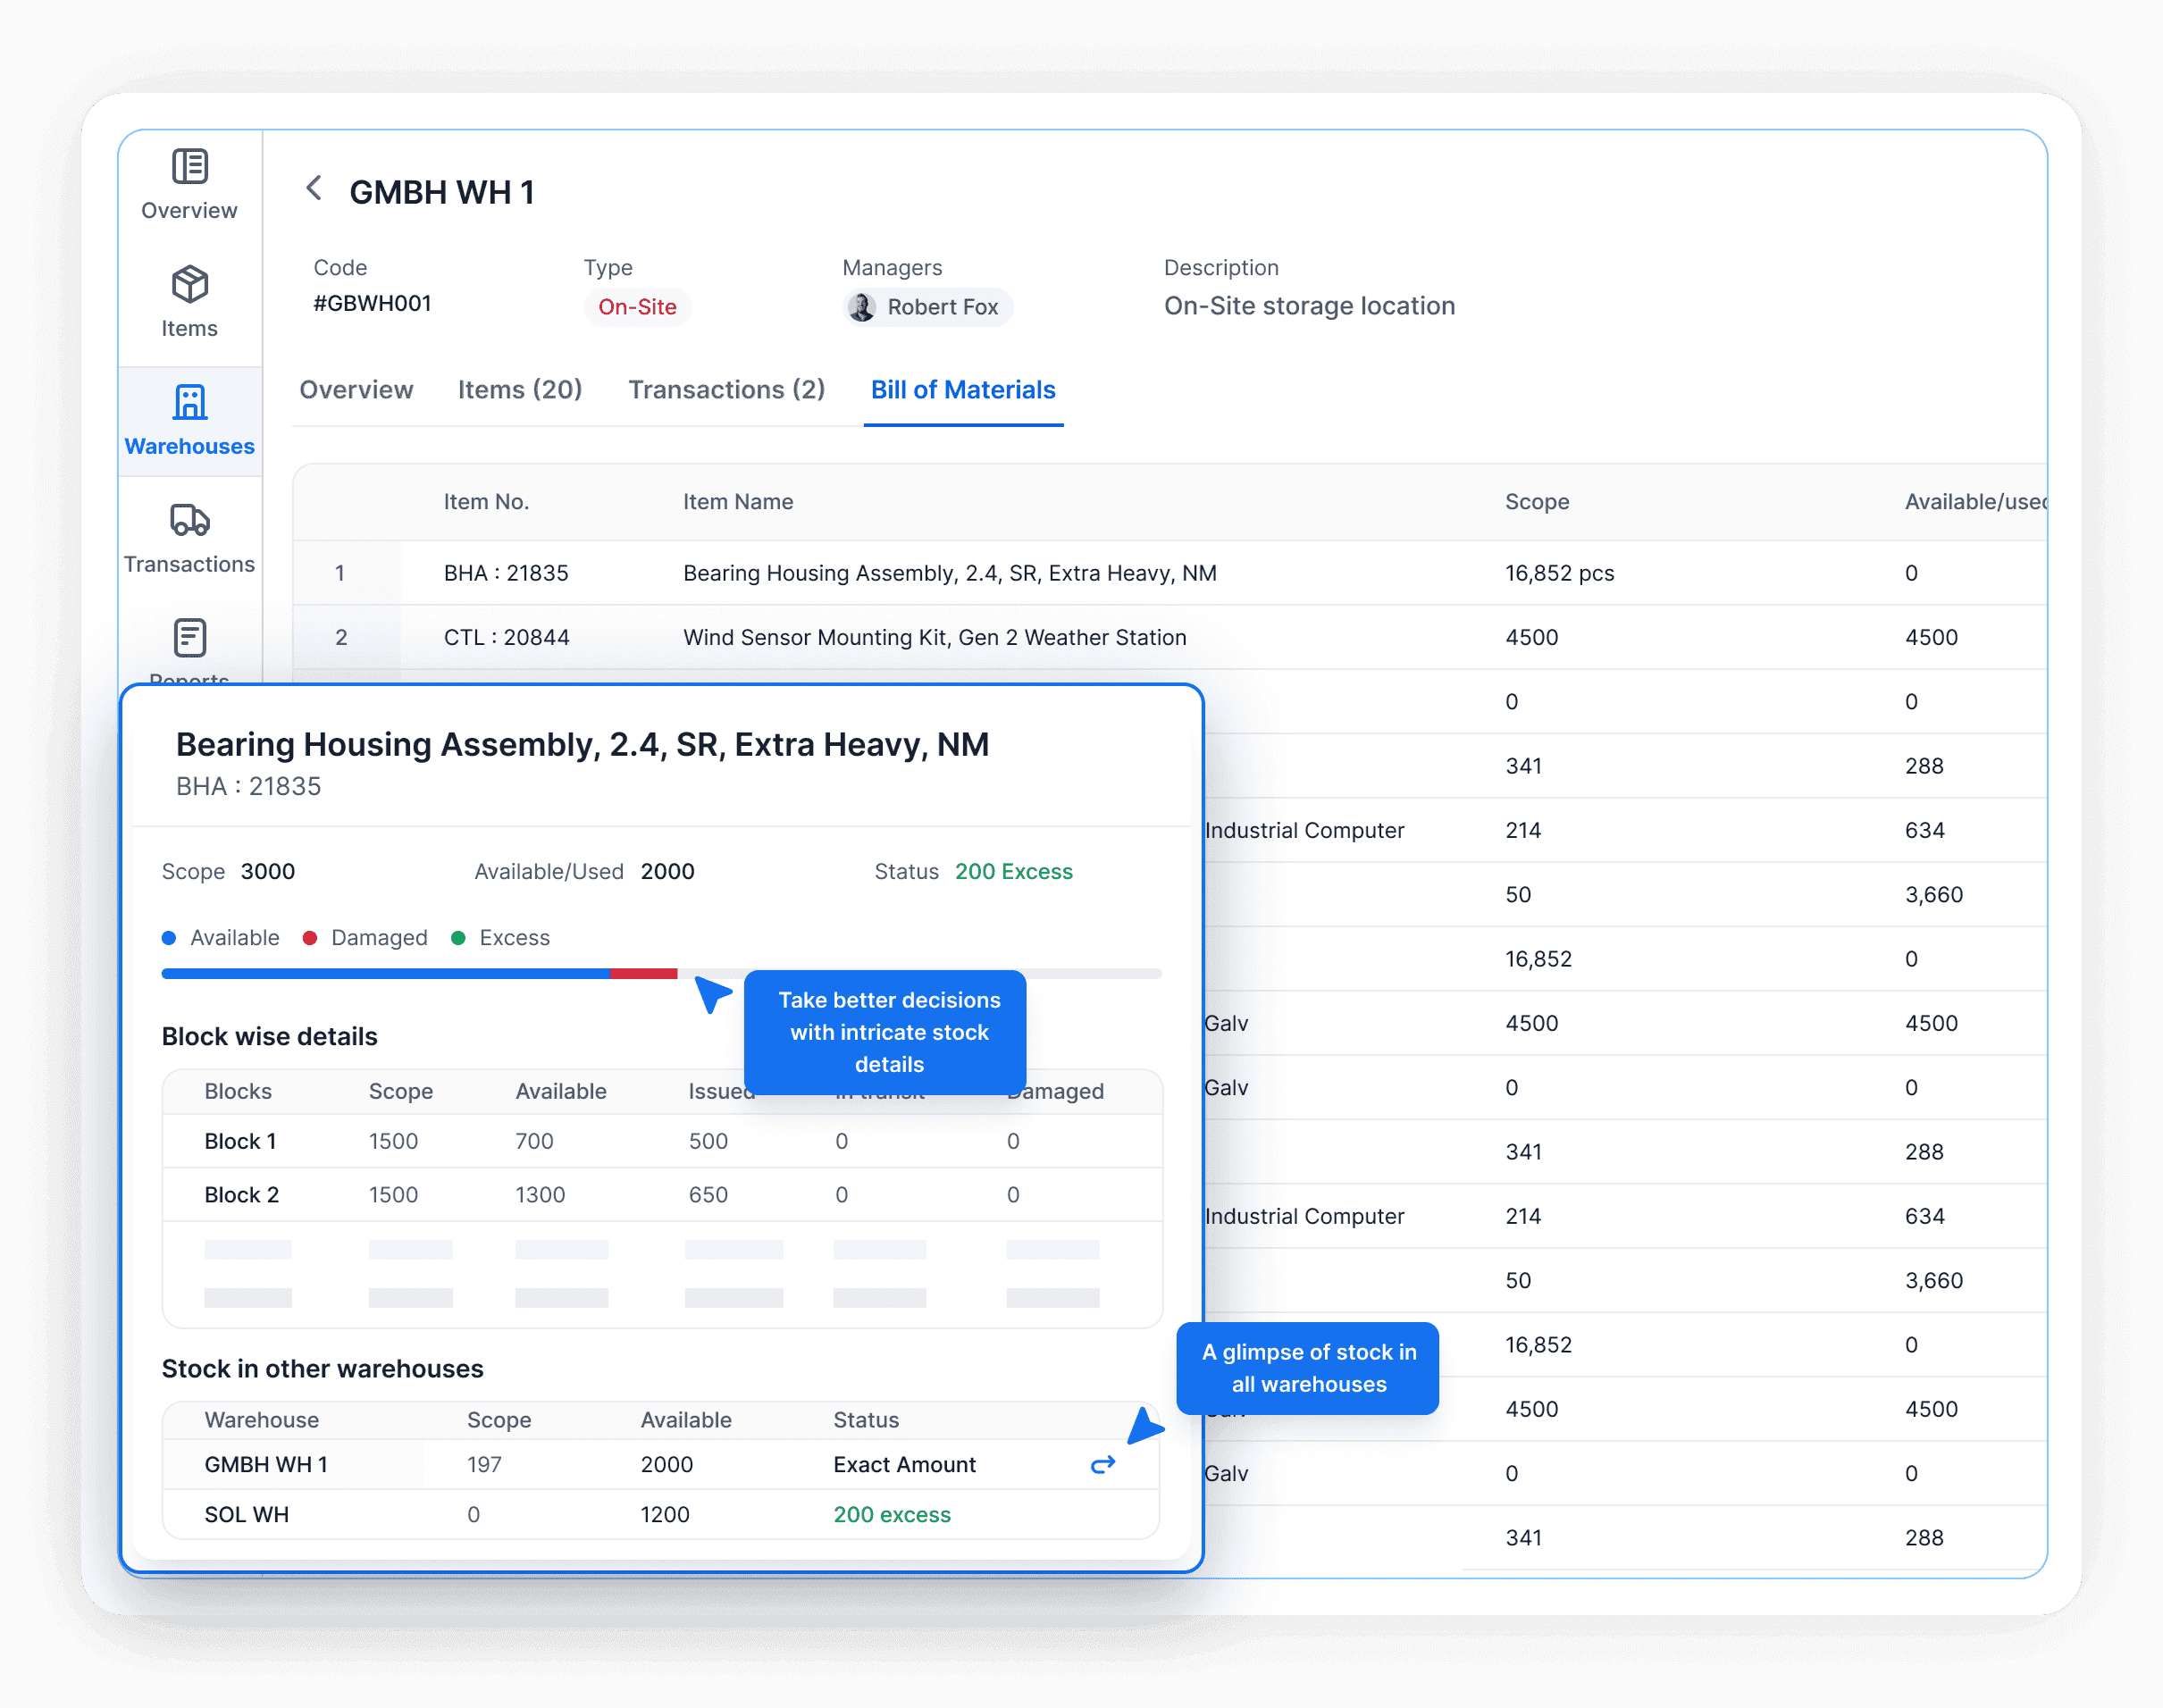This screenshot has height=1708, width=2163.
Task: Switch to the Items (20) tab
Action: click(x=520, y=390)
